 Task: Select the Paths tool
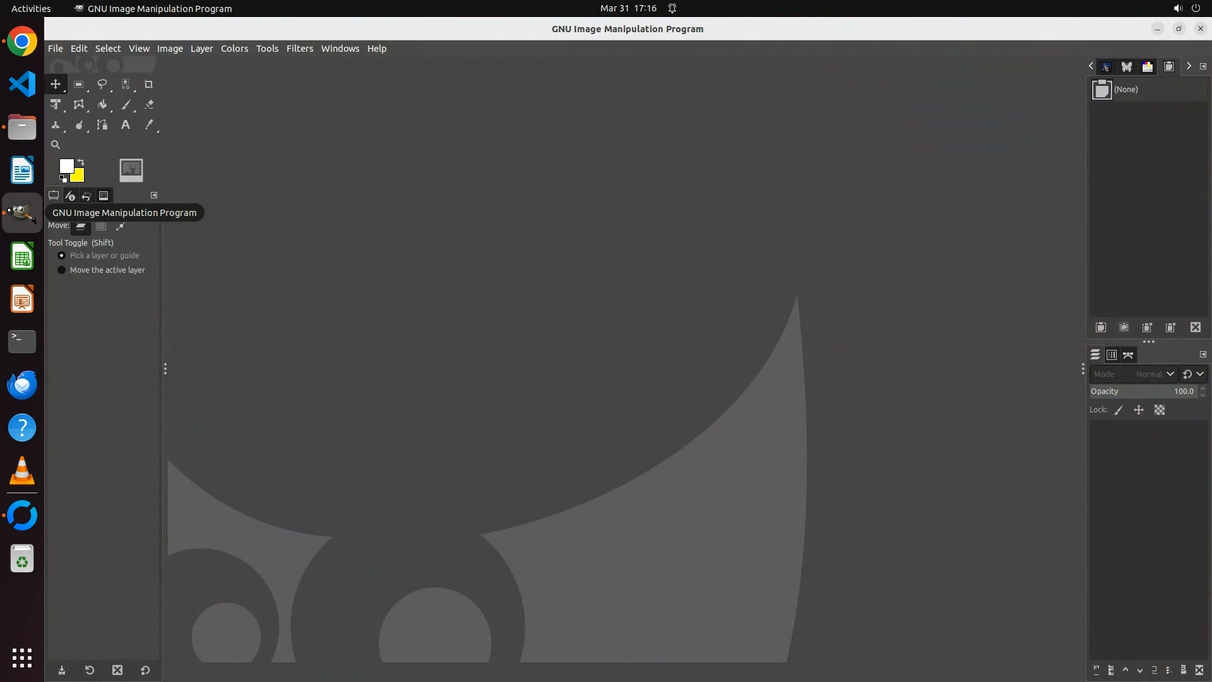[102, 125]
